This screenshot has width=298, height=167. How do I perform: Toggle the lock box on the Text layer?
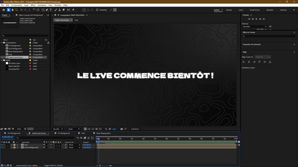9,145
